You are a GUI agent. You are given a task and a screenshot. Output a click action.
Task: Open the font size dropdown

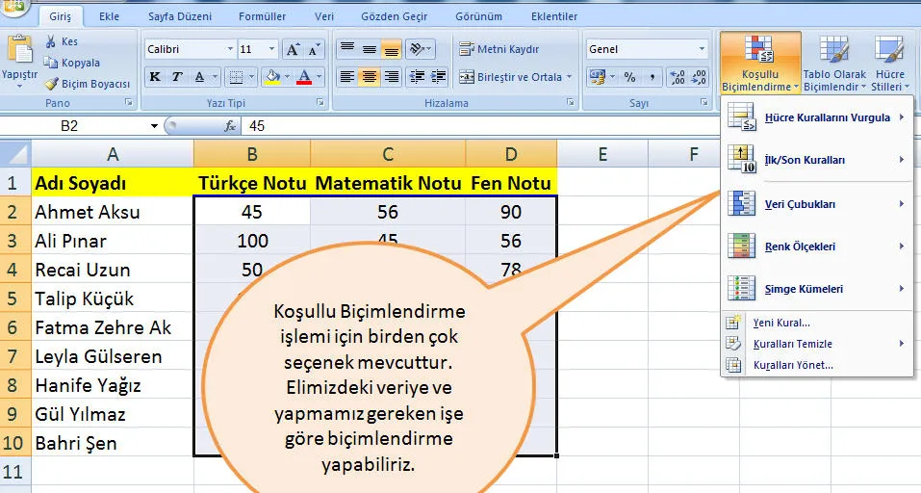tap(271, 49)
